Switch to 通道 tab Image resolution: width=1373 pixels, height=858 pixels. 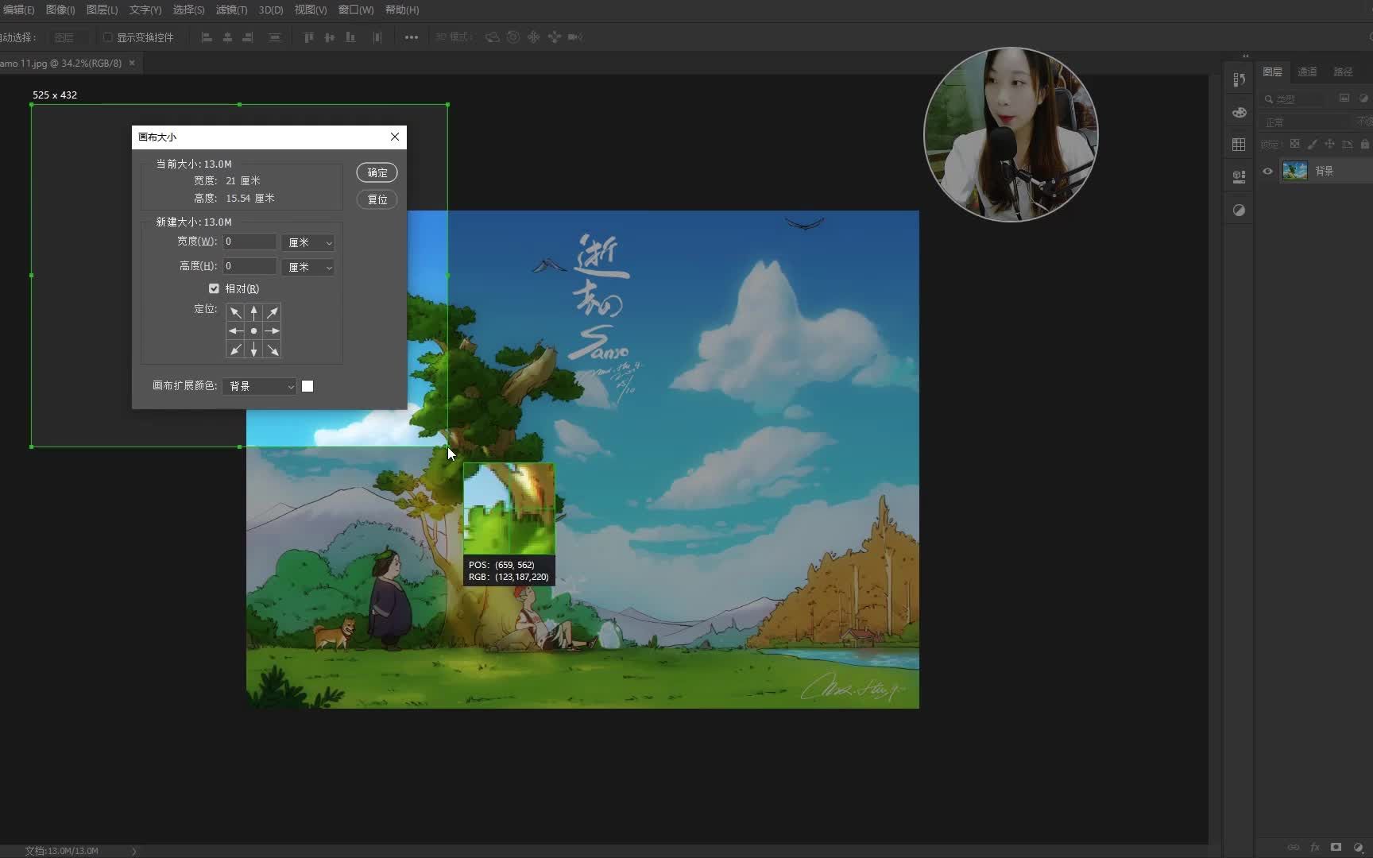tap(1307, 71)
